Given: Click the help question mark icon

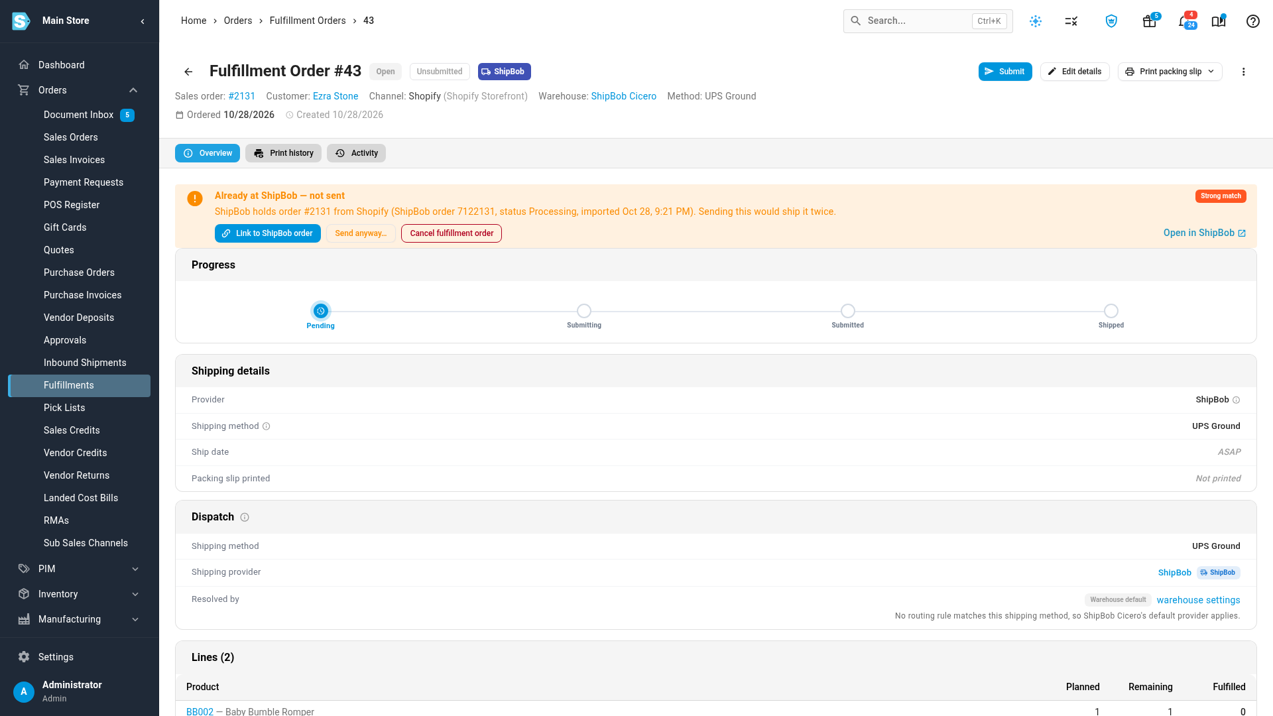Looking at the screenshot, I should pos(1253,21).
